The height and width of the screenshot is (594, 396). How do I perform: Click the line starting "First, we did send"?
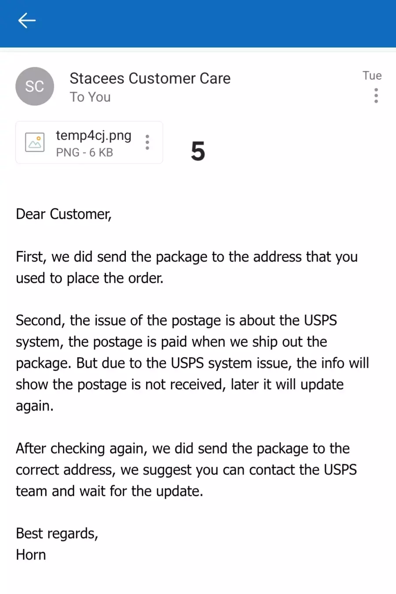coord(187,257)
